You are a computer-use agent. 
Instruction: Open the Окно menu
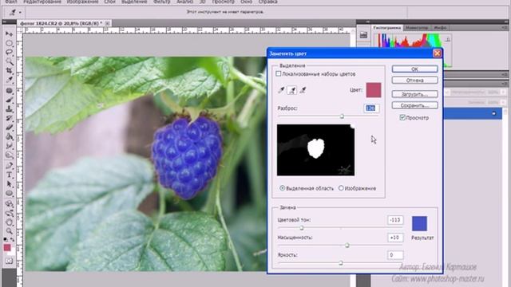click(247, 2)
